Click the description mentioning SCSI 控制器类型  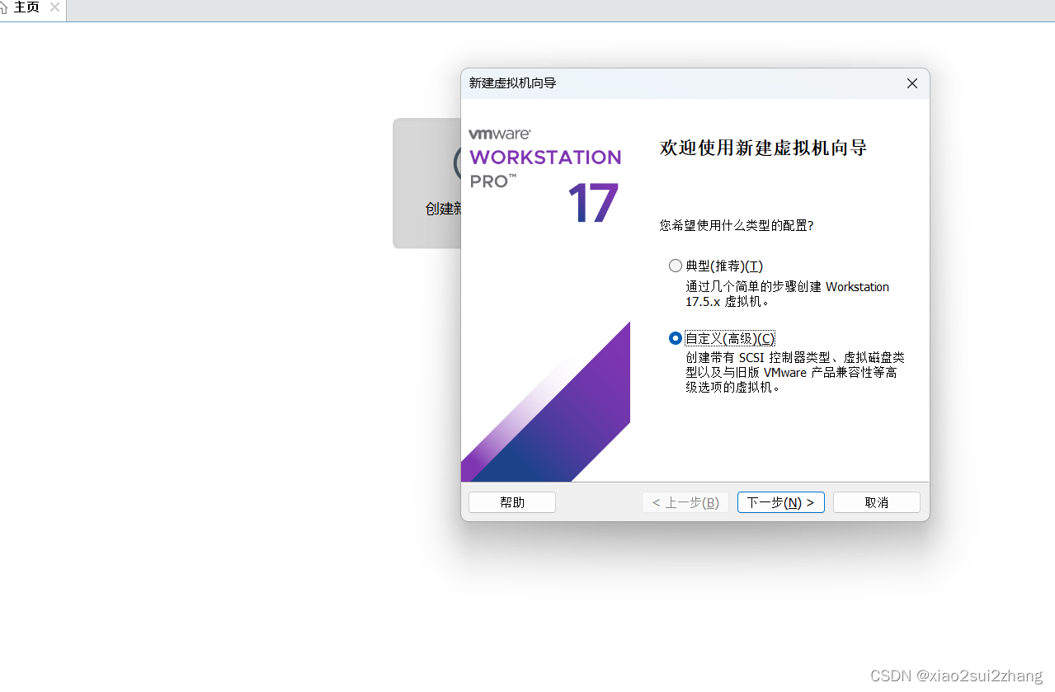[794, 372]
